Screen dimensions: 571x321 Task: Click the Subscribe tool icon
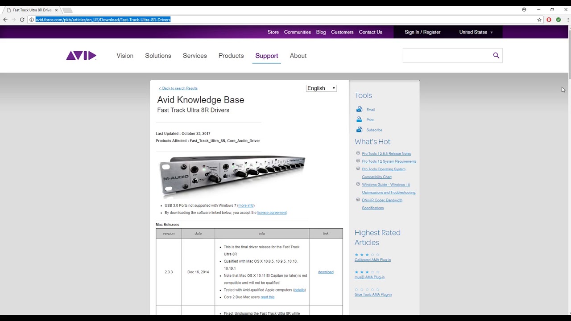coord(359,130)
